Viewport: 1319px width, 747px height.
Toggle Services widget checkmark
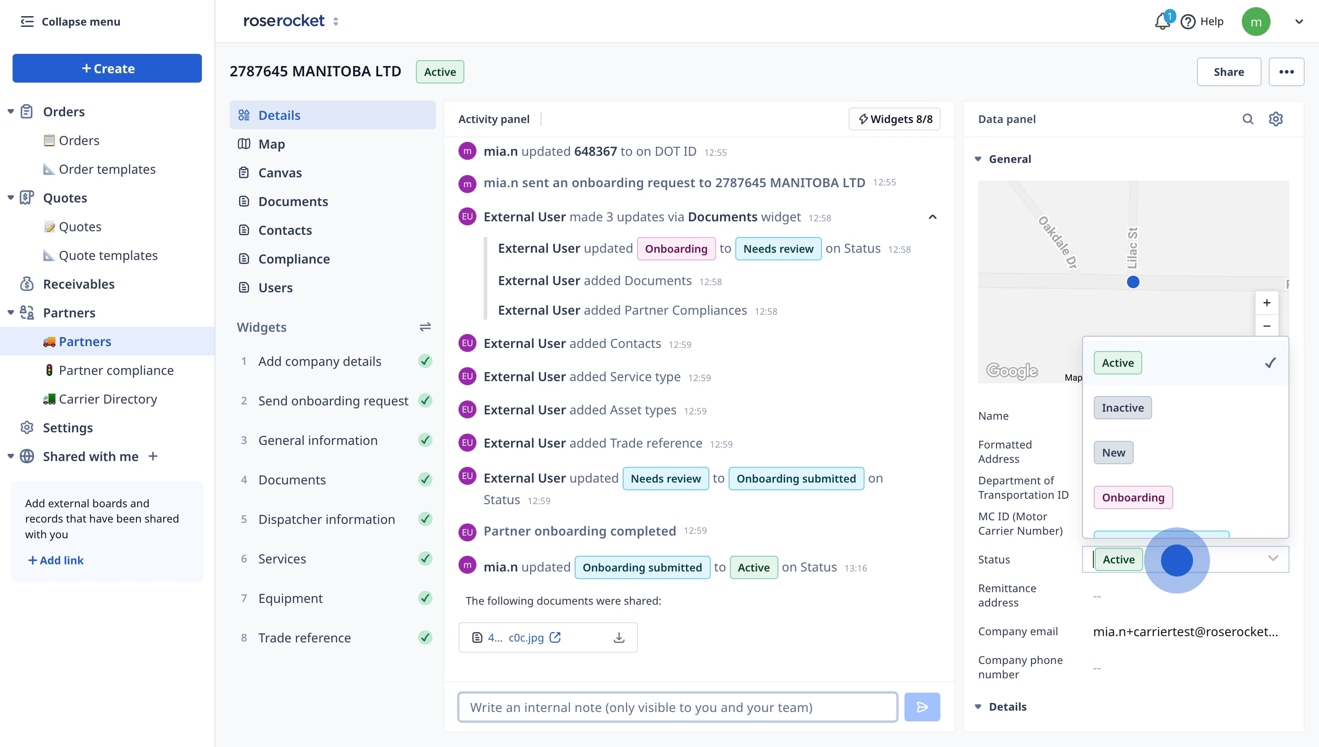click(425, 559)
